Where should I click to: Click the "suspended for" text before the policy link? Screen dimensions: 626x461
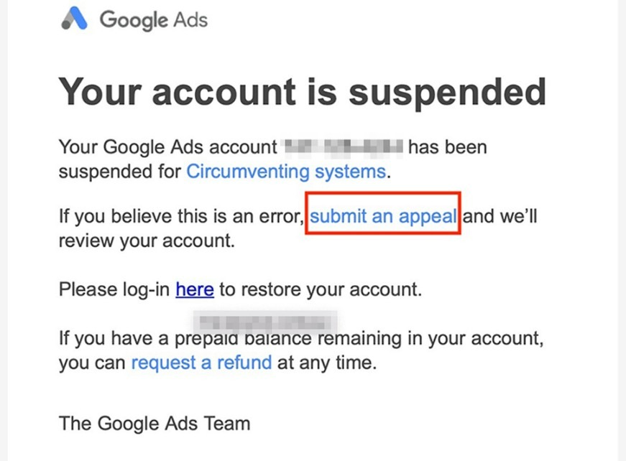click(120, 172)
